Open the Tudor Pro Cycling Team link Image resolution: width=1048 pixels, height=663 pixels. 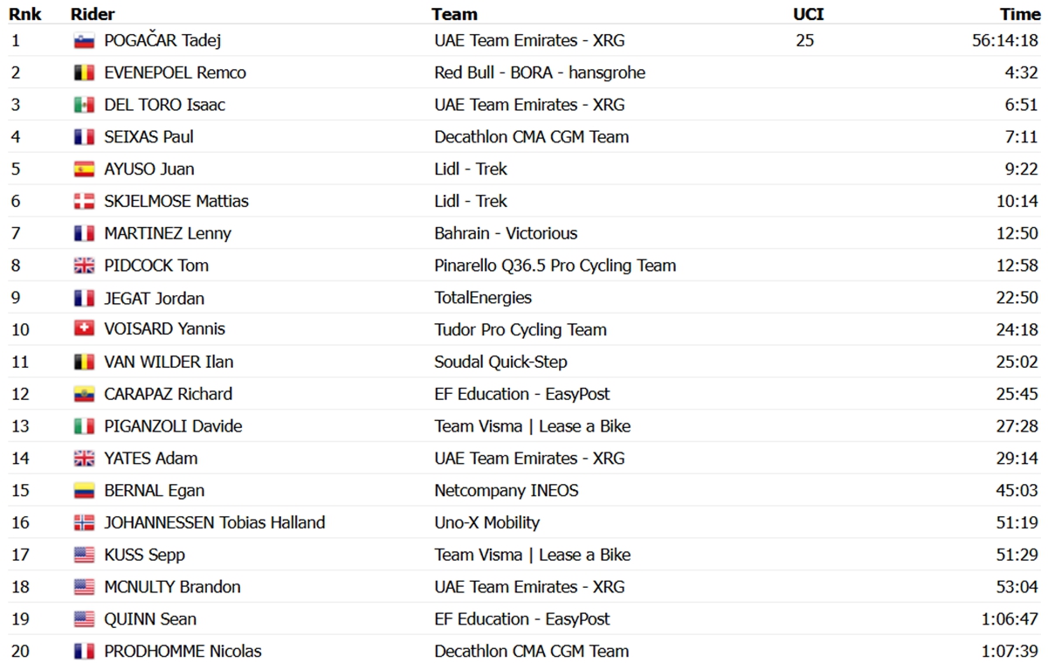521,329
